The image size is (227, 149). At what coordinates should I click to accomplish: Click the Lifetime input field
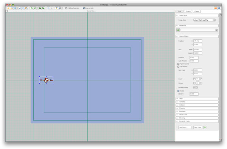pos(194,94)
